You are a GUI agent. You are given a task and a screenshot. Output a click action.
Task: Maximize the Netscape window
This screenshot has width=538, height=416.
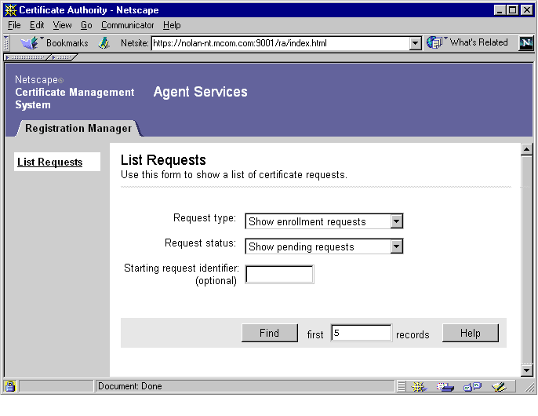(x=512, y=10)
